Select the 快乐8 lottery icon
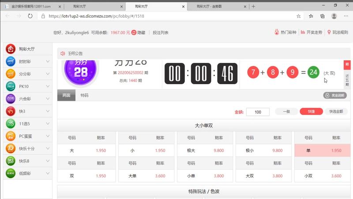The width and height of the screenshot is (353, 199). (x=11, y=161)
